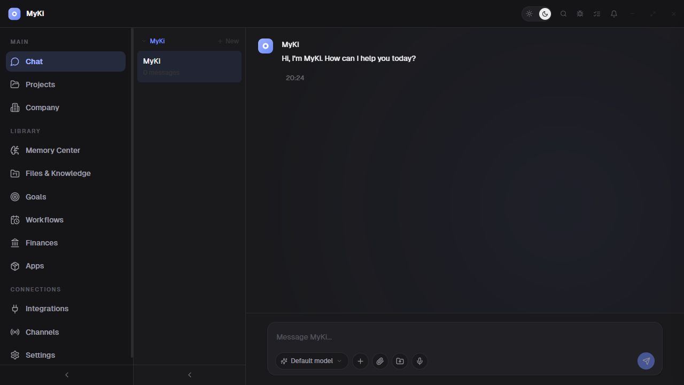This screenshot has width=684, height=385.
Task: Open Projects section
Action: (66, 84)
